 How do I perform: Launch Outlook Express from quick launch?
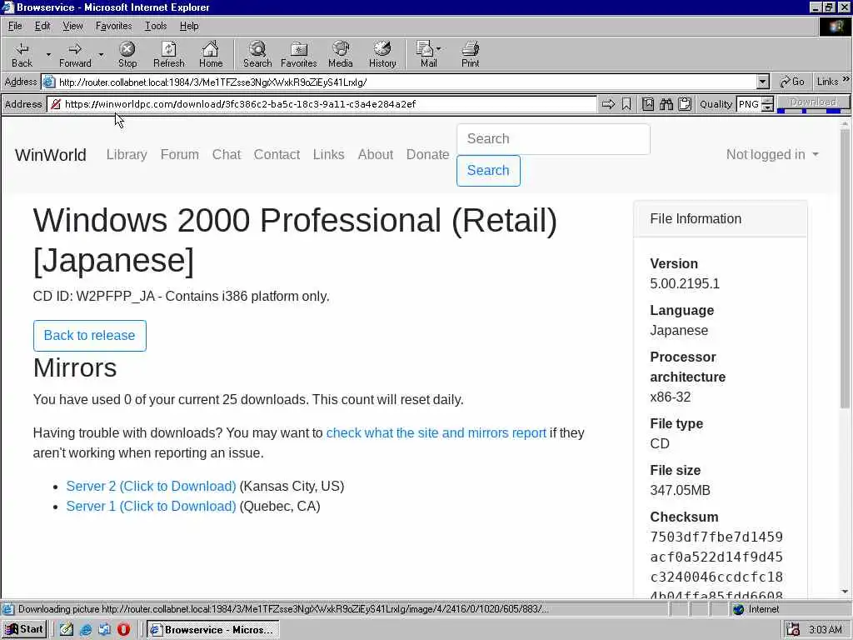point(104,630)
